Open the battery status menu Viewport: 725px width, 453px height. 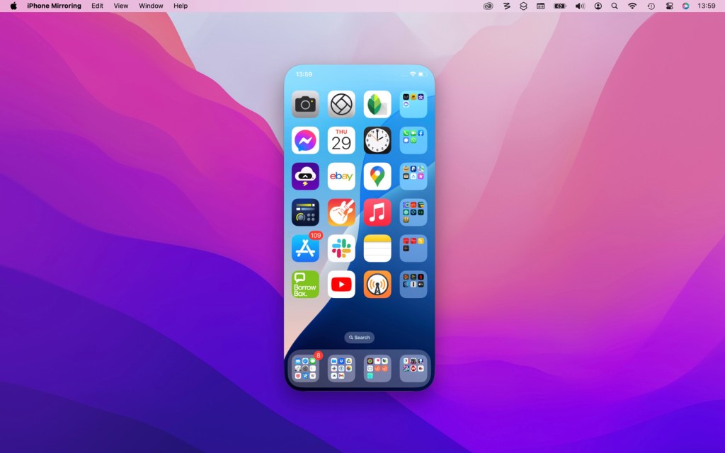coord(560,6)
